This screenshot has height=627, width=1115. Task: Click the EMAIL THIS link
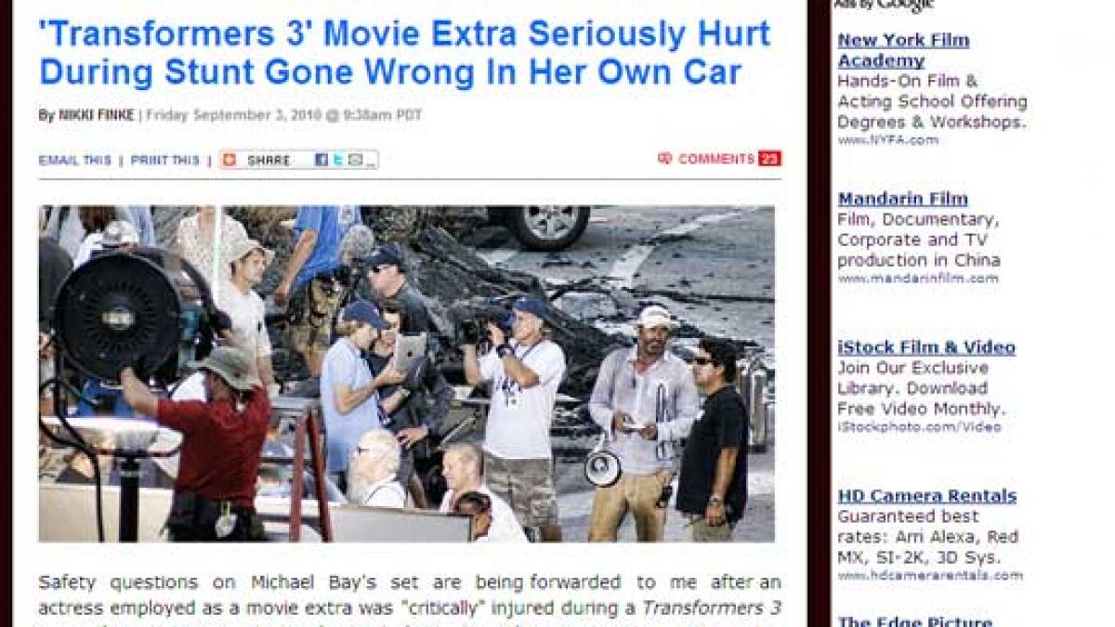coord(74,160)
